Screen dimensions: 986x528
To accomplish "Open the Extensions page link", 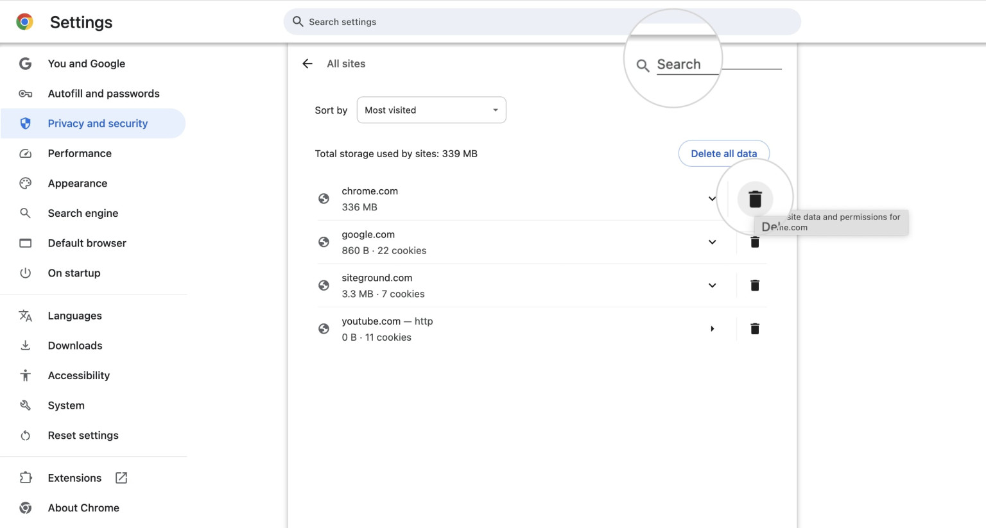I will (x=74, y=478).
